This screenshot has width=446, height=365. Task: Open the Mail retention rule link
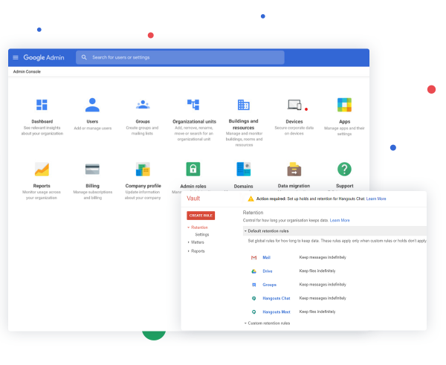(x=267, y=257)
